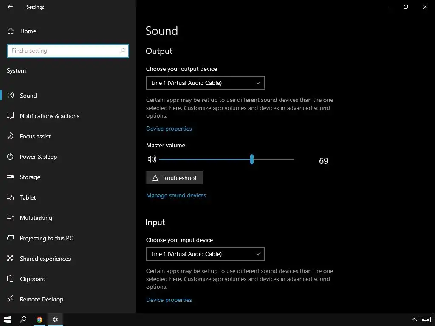Launch Chrome from the taskbar
The height and width of the screenshot is (326, 435).
pos(40,320)
